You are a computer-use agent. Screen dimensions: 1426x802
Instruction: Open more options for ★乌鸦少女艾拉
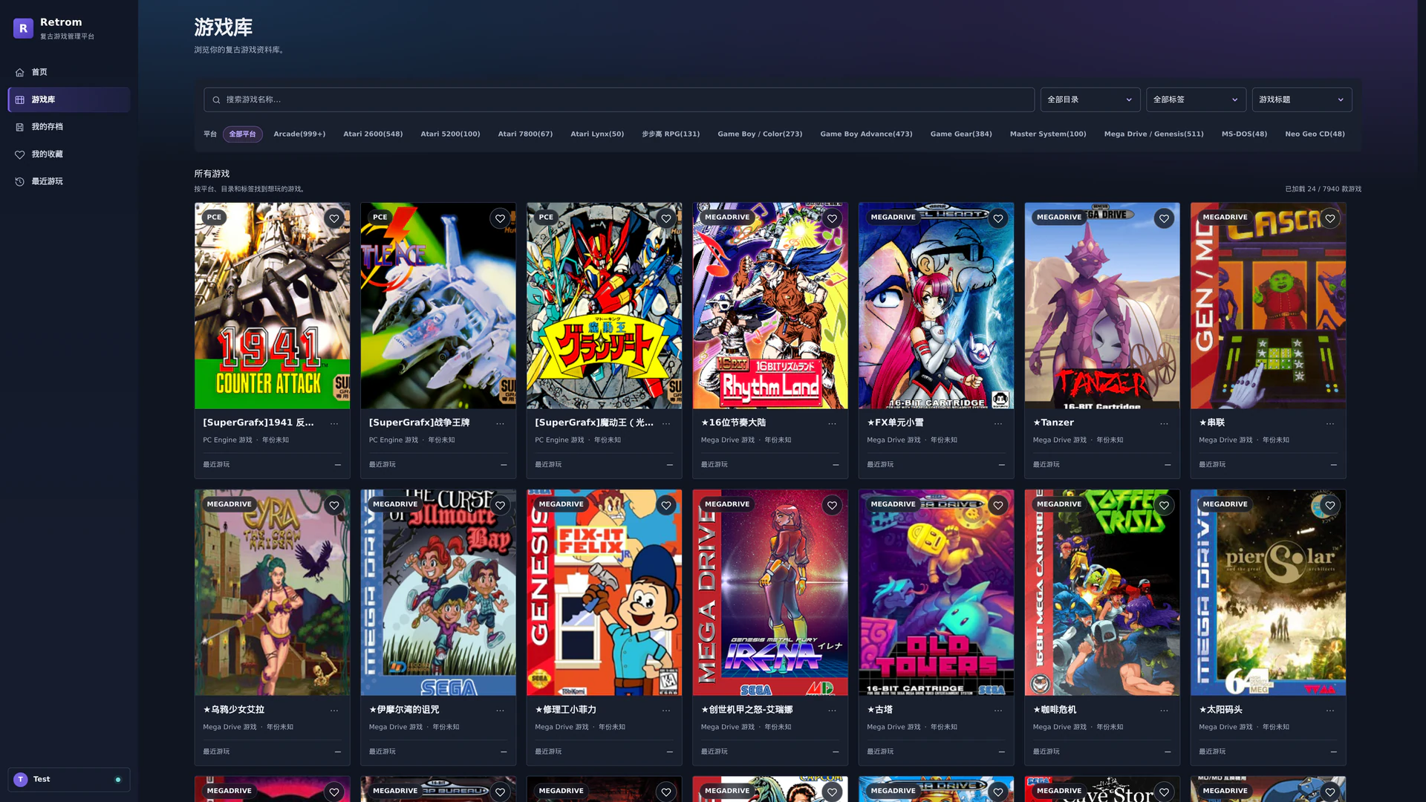pos(334,711)
